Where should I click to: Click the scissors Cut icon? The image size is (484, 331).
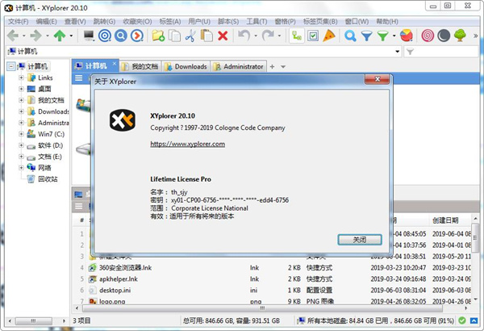(190, 36)
